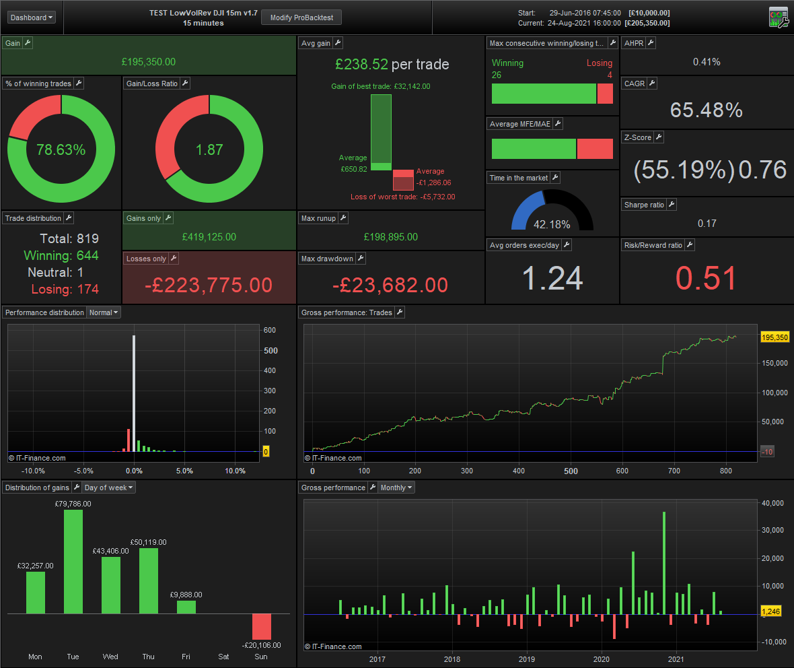Click the £195,350.00 gain value
Viewport: 794px width, 668px height.
click(148, 62)
